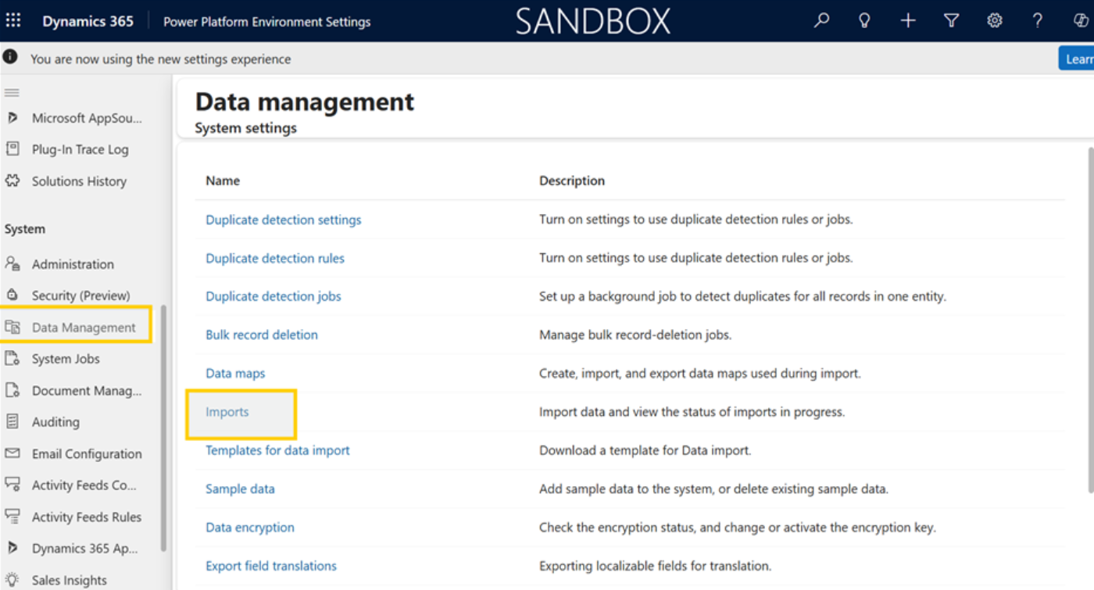The width and height of the screenshot is (1094, 590).
Task: Open the Sample data link
Action: click(240, 488)
